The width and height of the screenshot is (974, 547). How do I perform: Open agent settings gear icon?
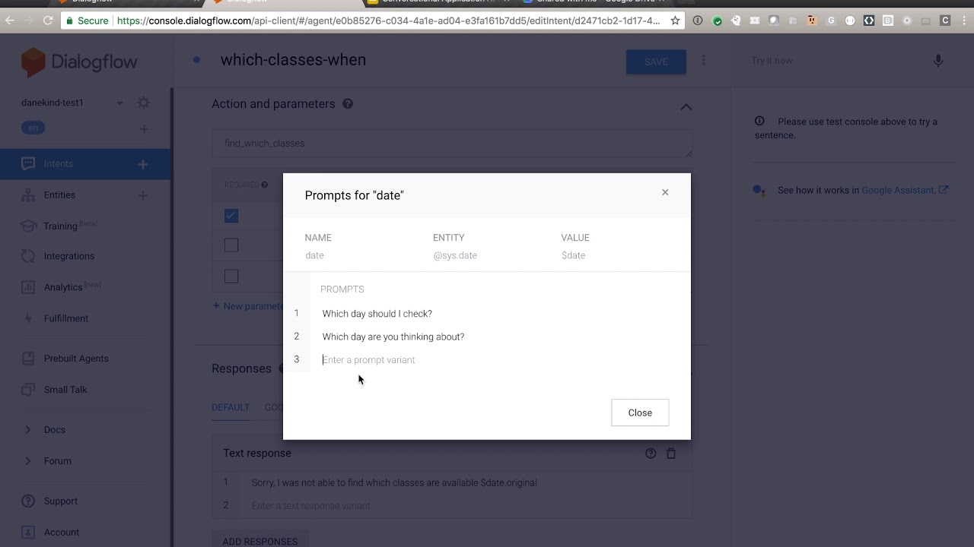pyautogui.click(x=144, y=103)
